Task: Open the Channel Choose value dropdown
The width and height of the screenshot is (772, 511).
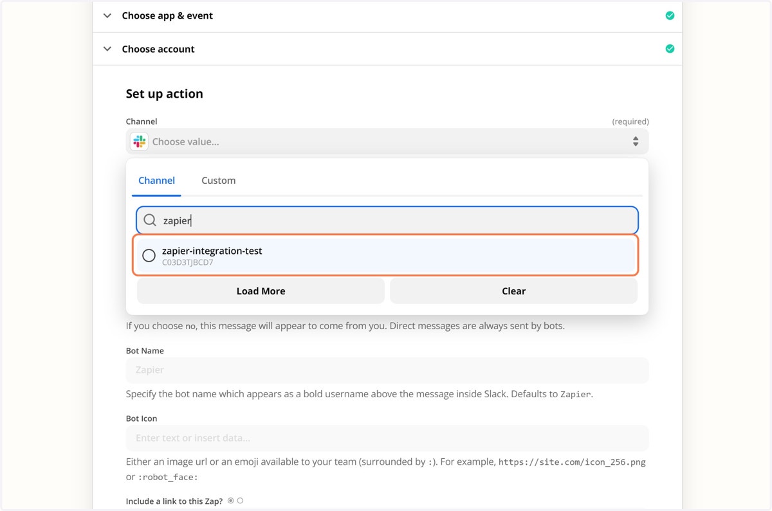Action: [x=387, y=141]
